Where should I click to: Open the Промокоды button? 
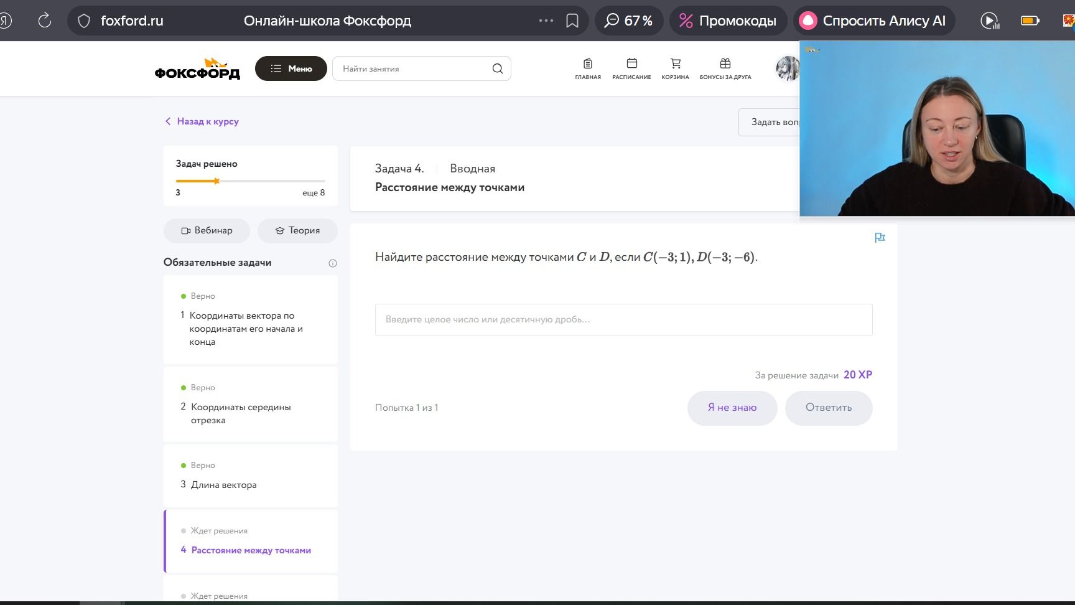[728, 21]
